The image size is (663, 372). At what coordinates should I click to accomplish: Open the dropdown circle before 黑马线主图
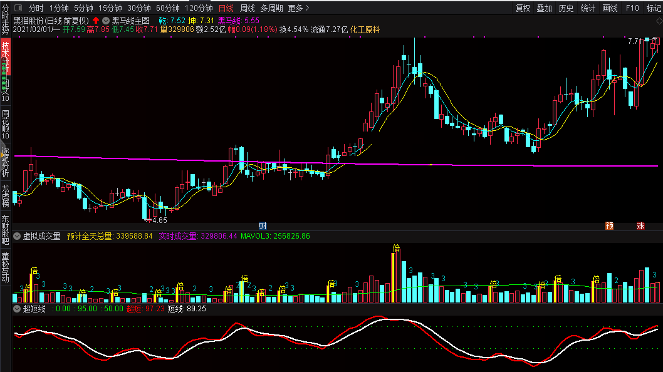coord(106,20)
